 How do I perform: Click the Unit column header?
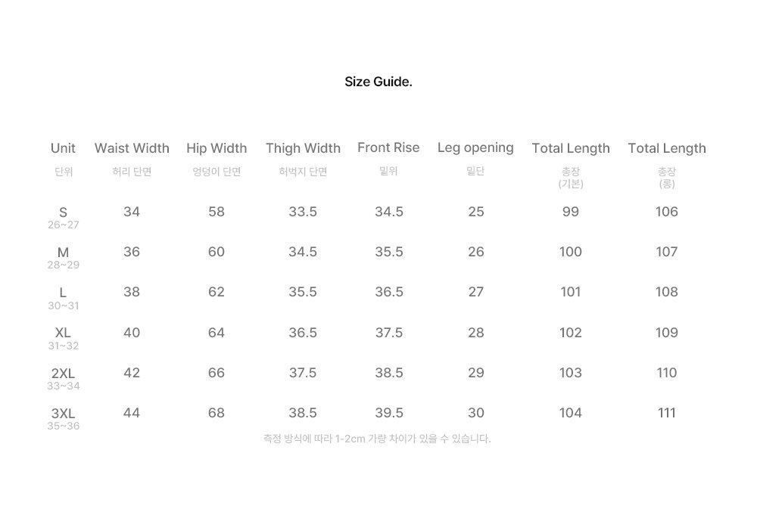point(63,148)
